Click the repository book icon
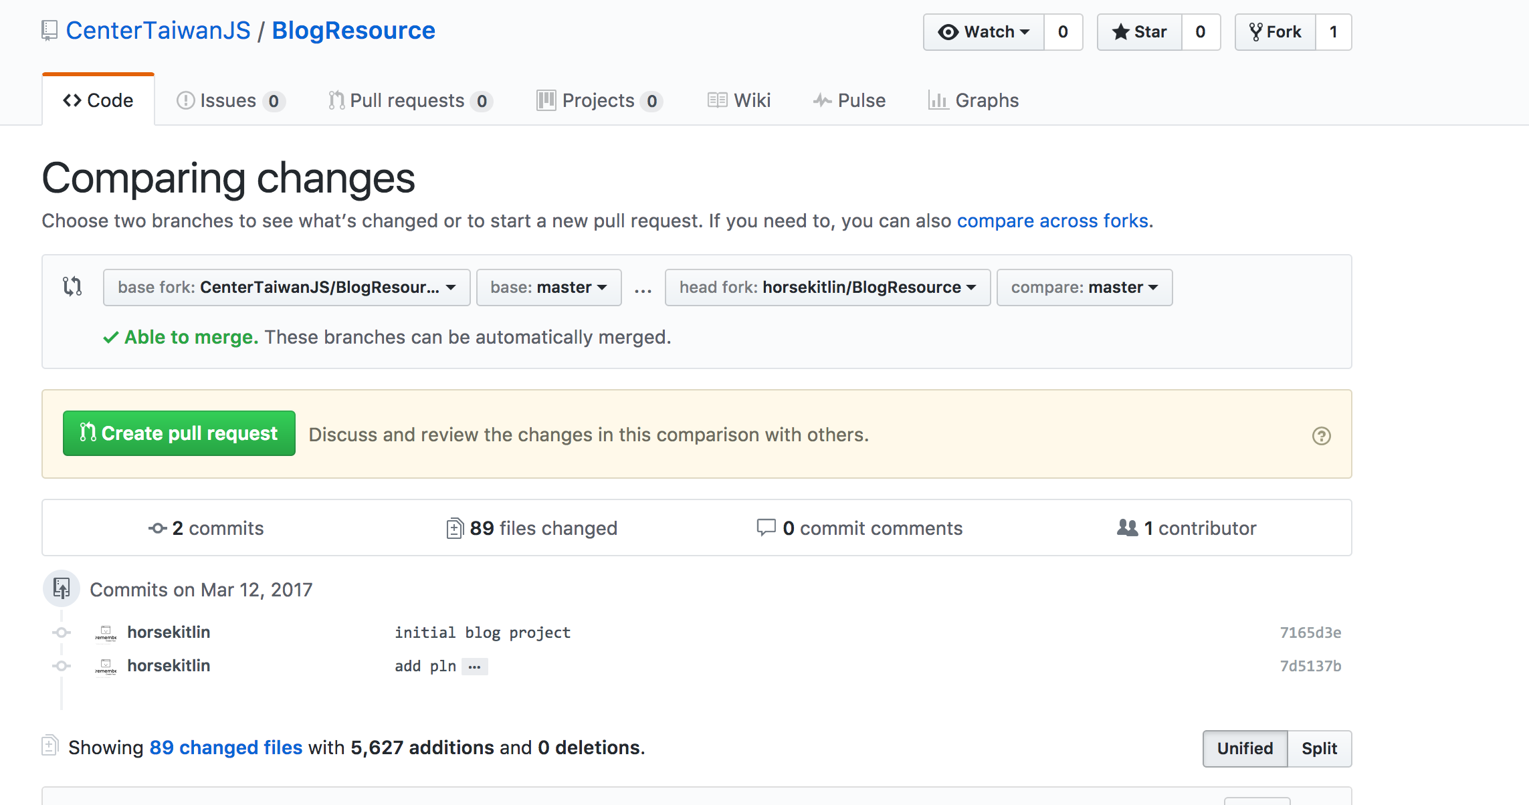The image size is (1529, 805). [x=49, y=31]
